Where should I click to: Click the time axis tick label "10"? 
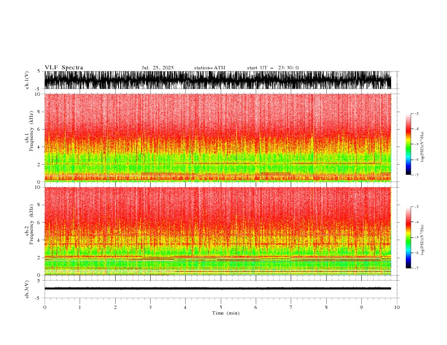point(397,307)
